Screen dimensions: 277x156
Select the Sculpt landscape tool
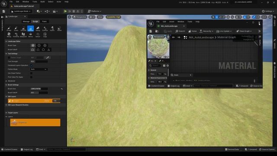(x=9, y=29)
